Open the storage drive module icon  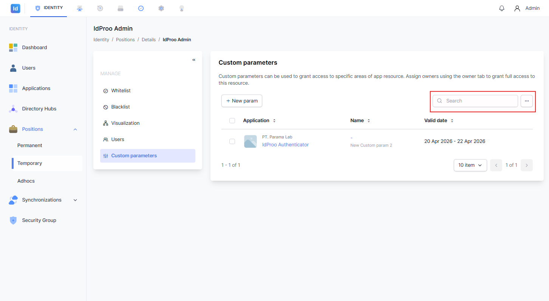coord(121,8)
